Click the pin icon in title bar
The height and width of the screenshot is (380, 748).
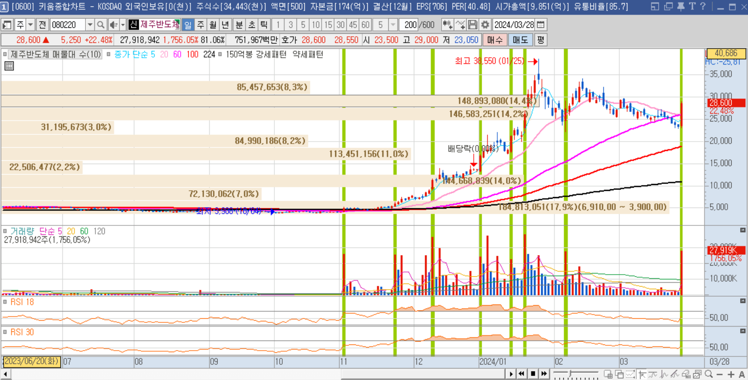pos(680,6)
